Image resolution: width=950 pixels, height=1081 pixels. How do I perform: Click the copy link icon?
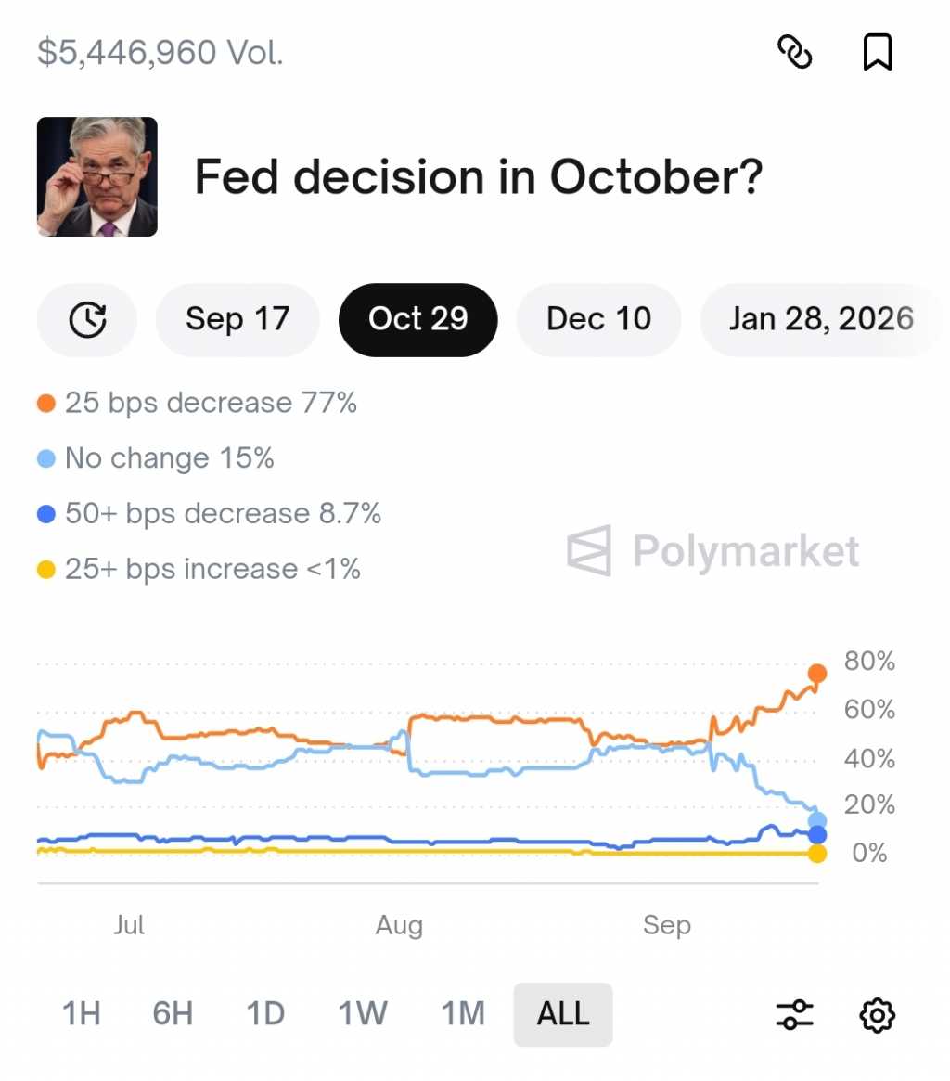click(x=794, y=52)
